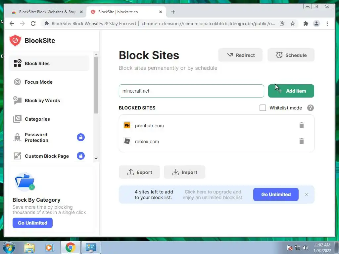This screenshot has height=254, width=339.
Task: Click the taskbar clock showing 11:02 AM
Action: (x=322, y=248)
